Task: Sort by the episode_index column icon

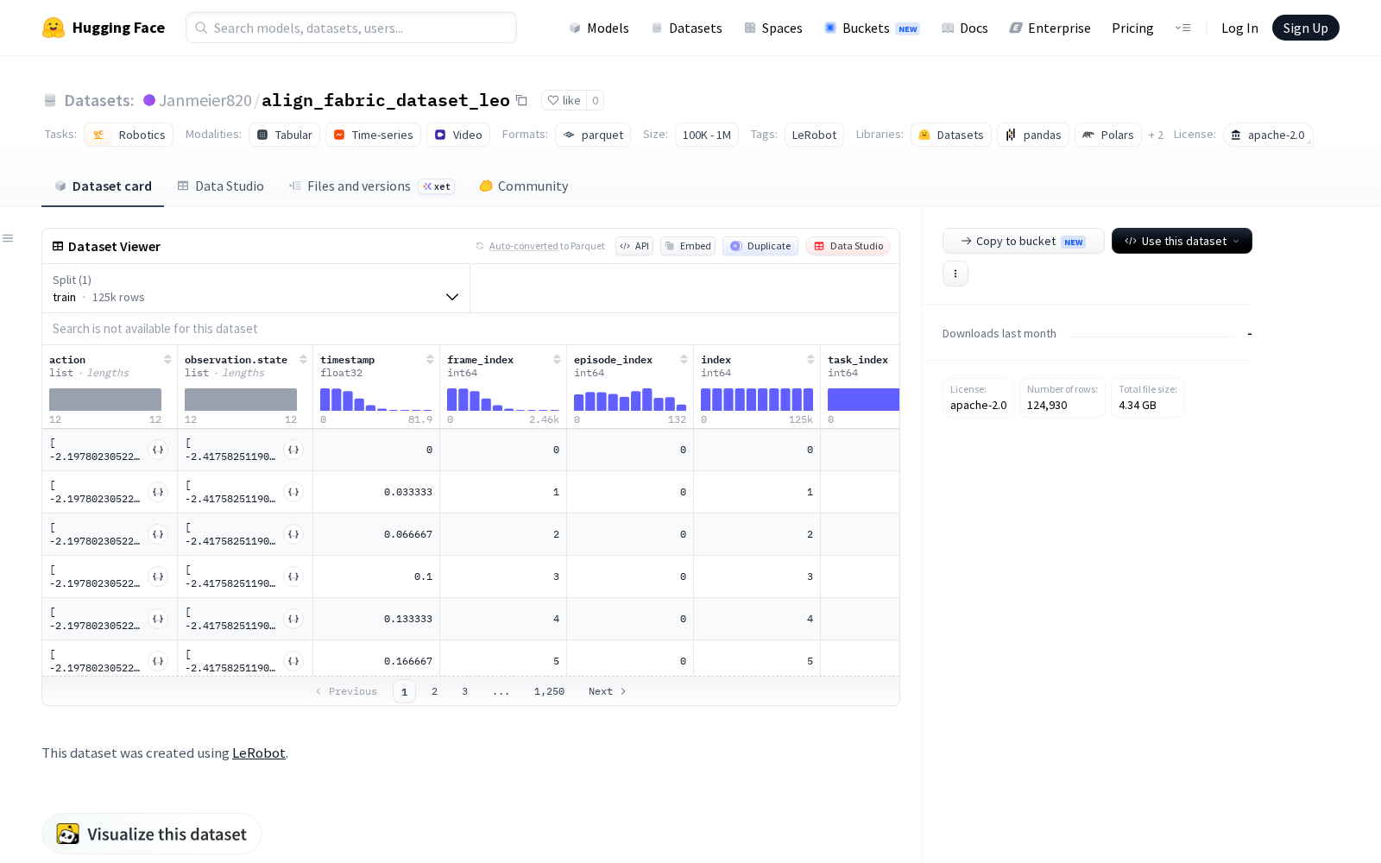Action: pyautogui.click(x=684, y=360)
